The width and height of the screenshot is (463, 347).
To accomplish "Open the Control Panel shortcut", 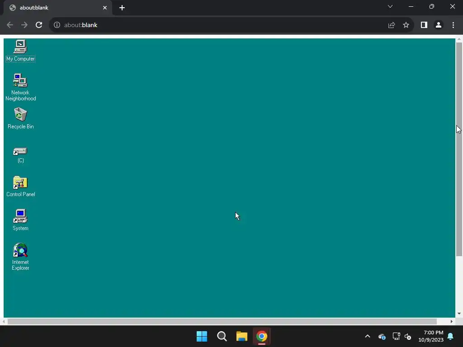I will [x=20, y=187].
